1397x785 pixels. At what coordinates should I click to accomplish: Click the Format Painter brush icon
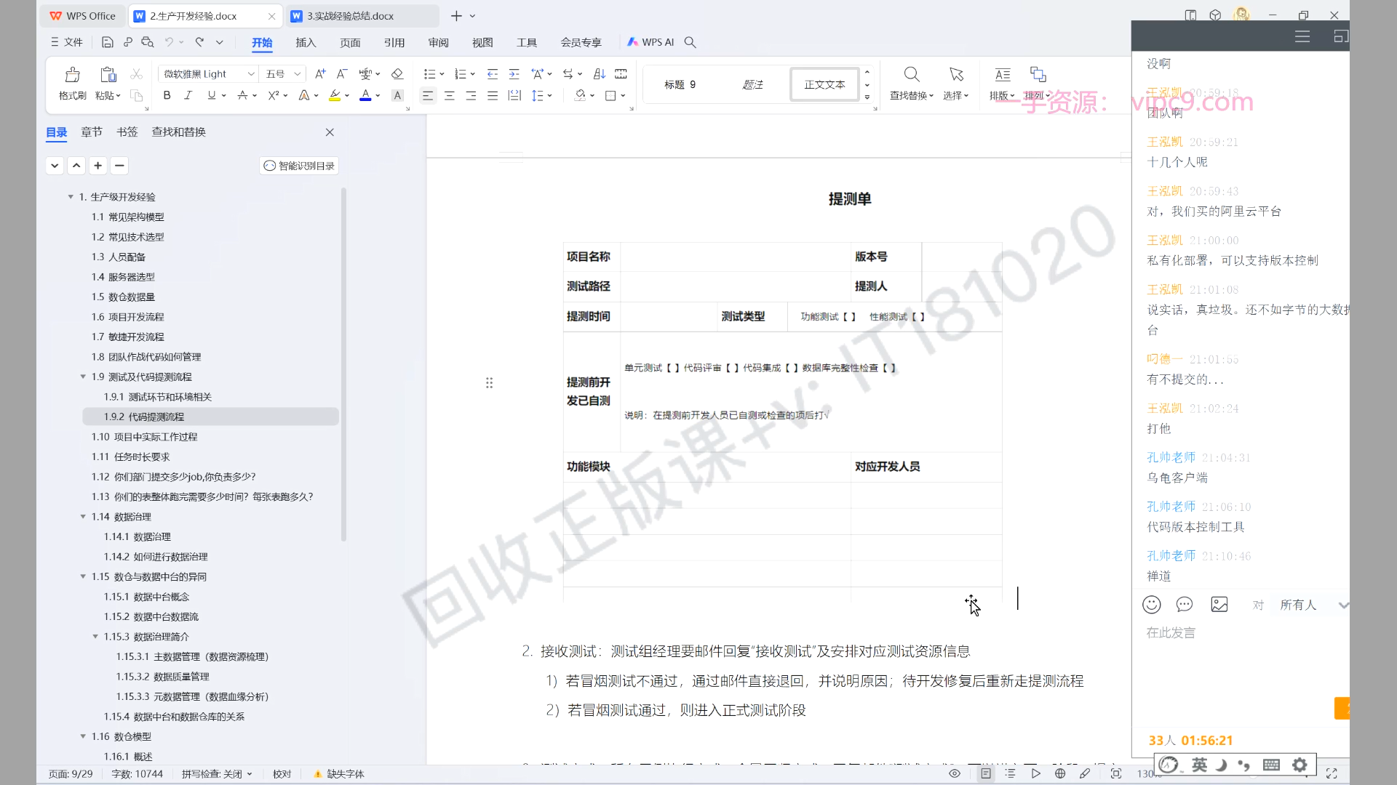click(x=72, y=75)
